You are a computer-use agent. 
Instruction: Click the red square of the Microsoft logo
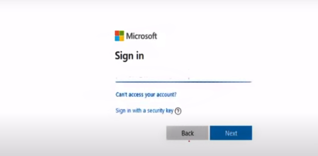click(117, 33)
